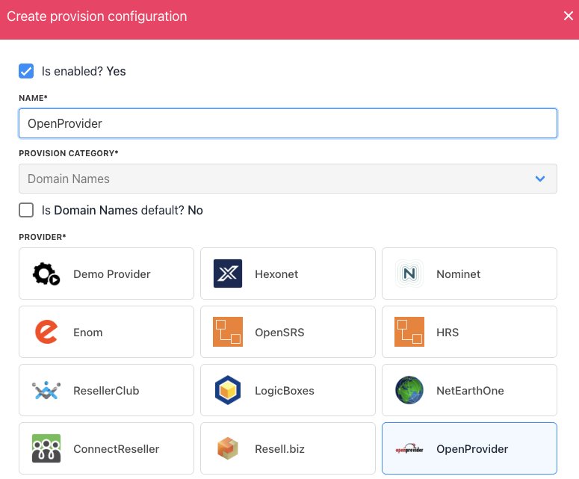Screen dimensions: 579x479
Task: Click the Hexonet X logo
Action: tap(228, 274)
